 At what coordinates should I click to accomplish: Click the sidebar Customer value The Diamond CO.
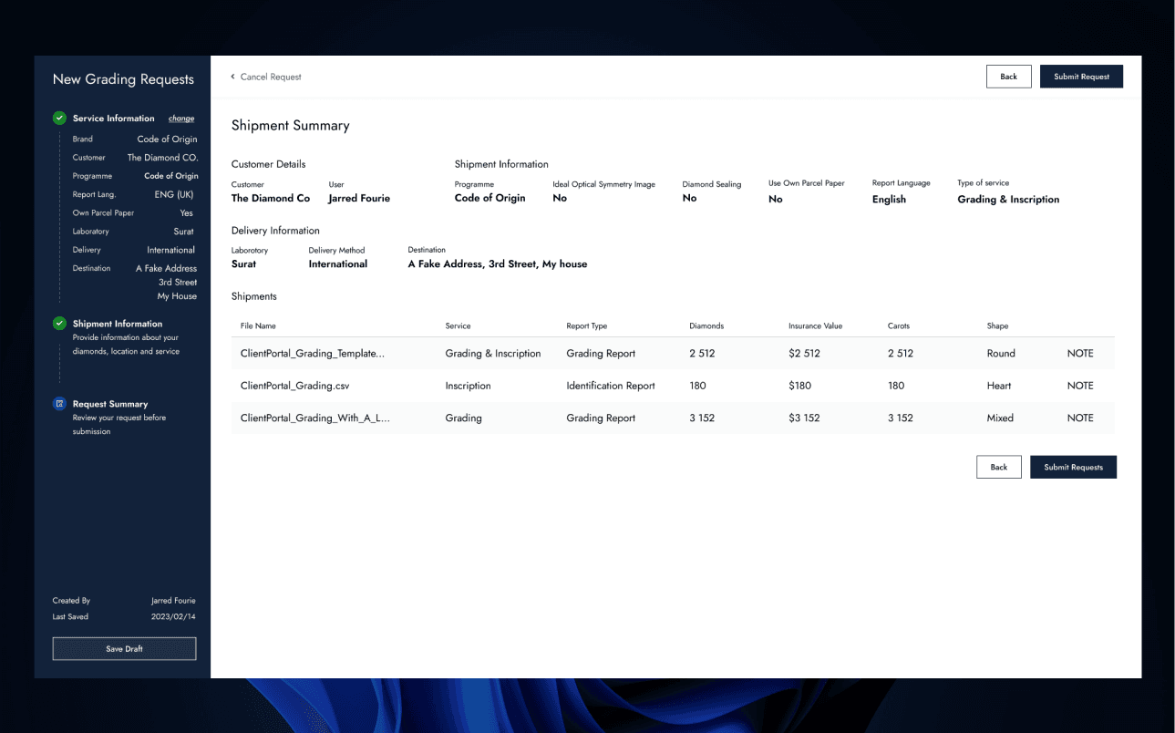162,158
